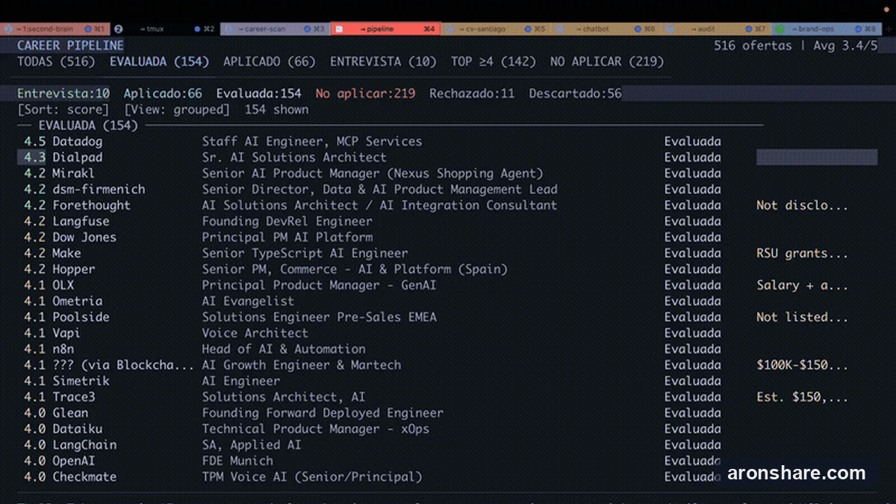Select the Mirakl Senior AI Product Manager row
Screen dimensions: 896x504
coord(448,173)
